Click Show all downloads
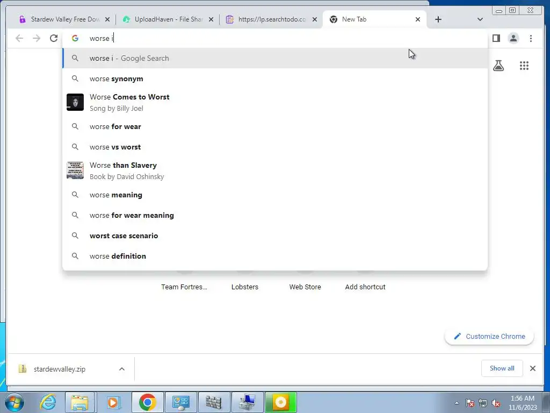This screenshot has width=550, height=413. (x=502, y=368)
